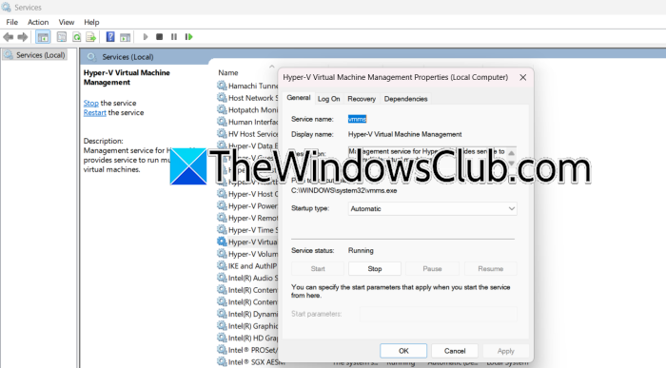Click the Refresh toolbar icon

[76, 37]
